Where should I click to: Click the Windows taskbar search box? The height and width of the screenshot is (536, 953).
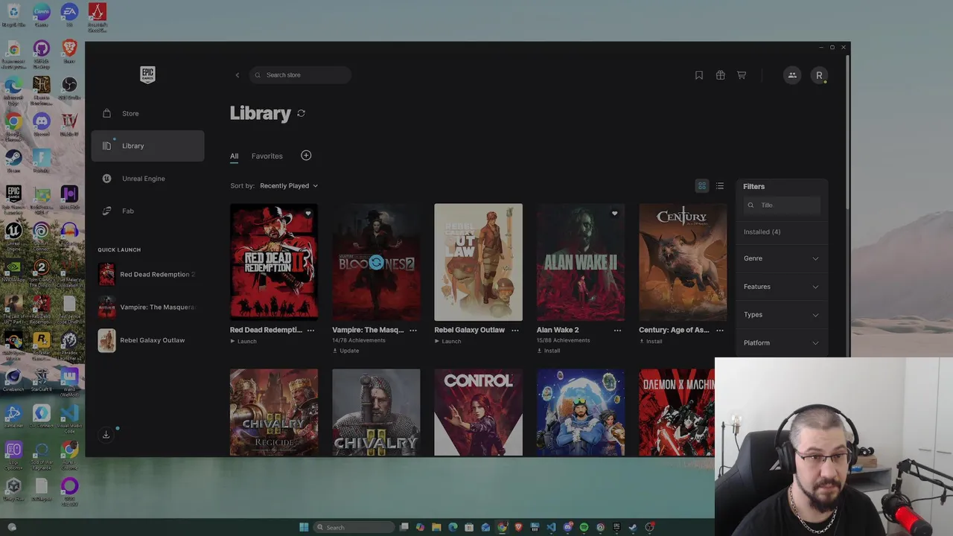pos(354,527)
